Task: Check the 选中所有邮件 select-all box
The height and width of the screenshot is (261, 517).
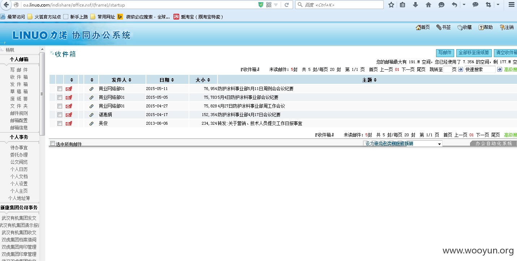Action: coord(53,144)
